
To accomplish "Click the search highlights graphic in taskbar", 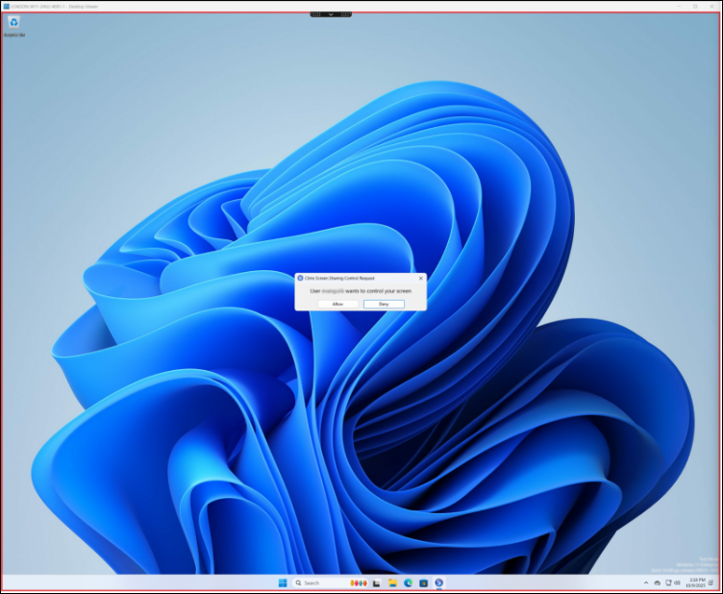I will coord(359,582).
